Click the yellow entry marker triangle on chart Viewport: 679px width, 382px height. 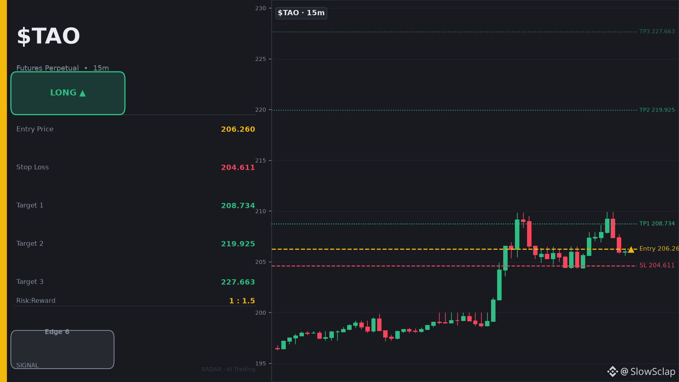click(631, 249)
